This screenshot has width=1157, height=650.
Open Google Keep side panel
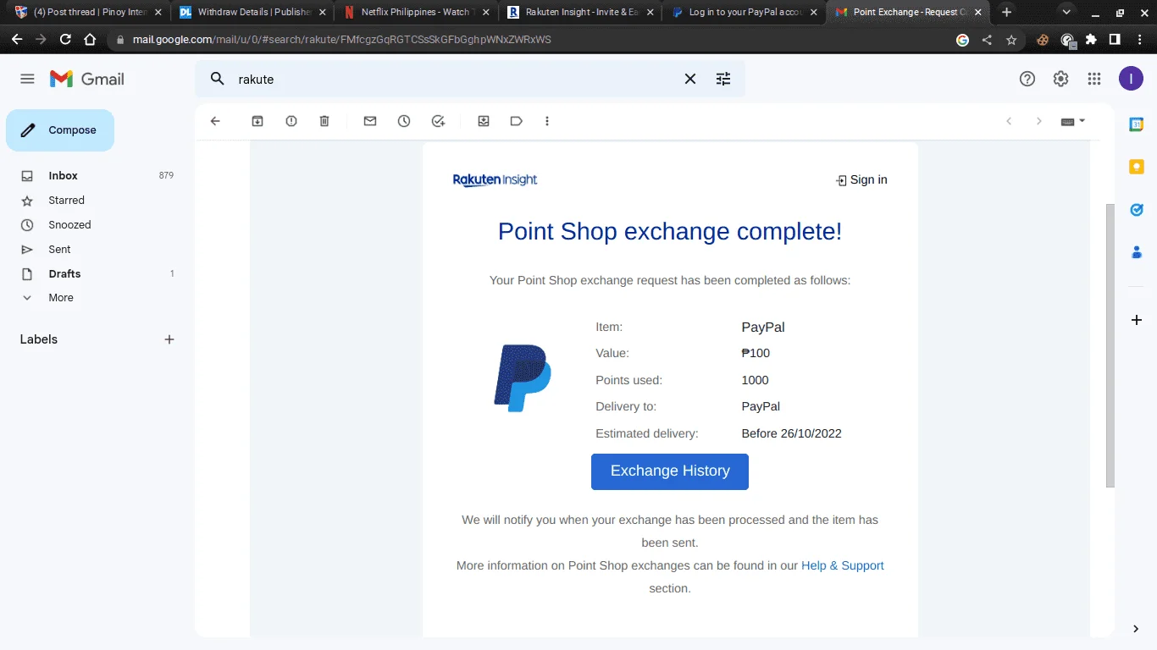point(1137,167)
